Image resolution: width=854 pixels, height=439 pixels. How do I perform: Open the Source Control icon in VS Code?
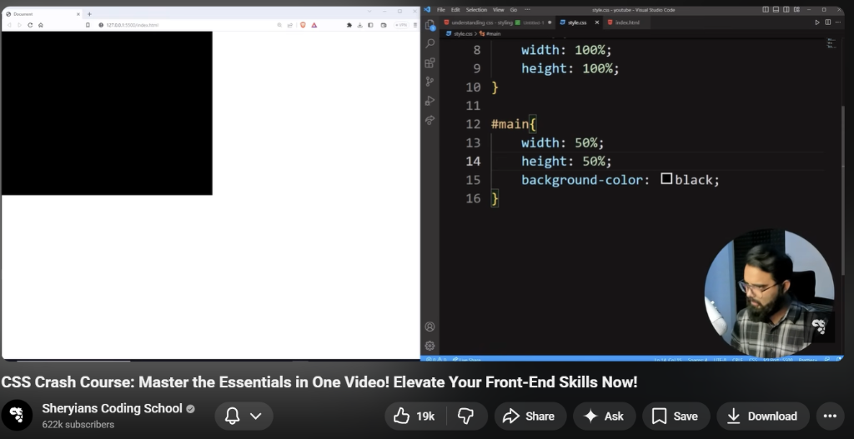coord(430,82)
